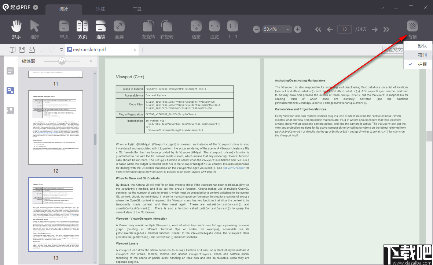The image size is (433, 265).
Task: Set zoom to actual size 1:1
Action: (232, 29)
